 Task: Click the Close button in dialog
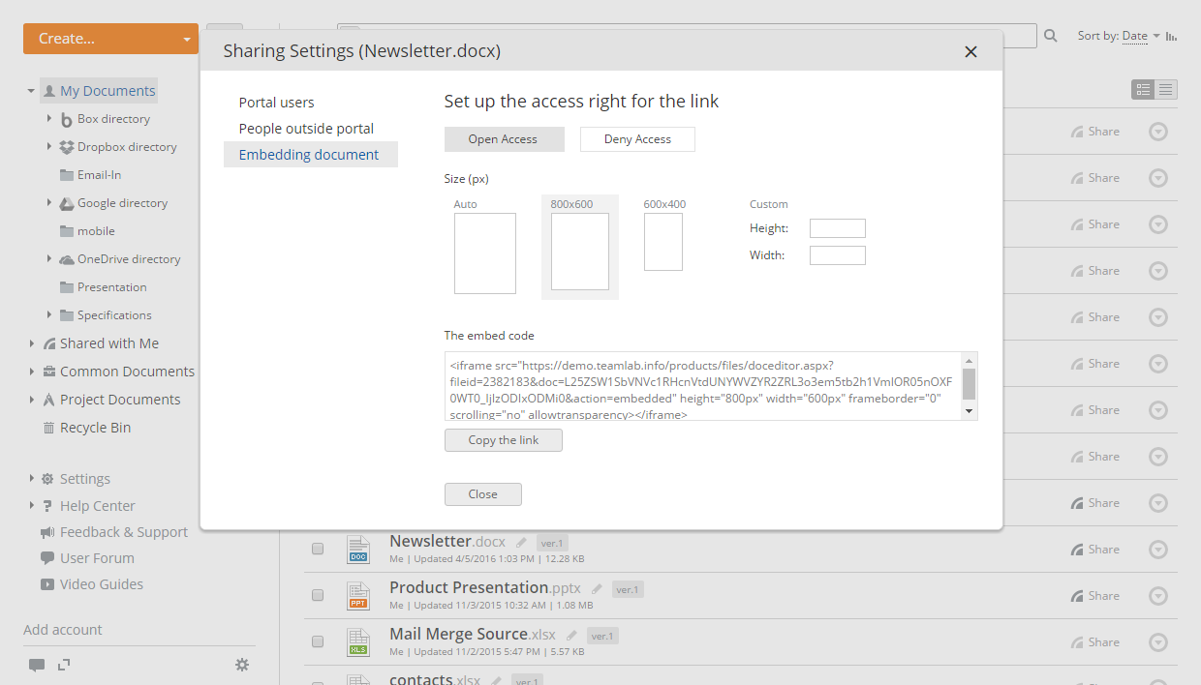coord(483,494)
